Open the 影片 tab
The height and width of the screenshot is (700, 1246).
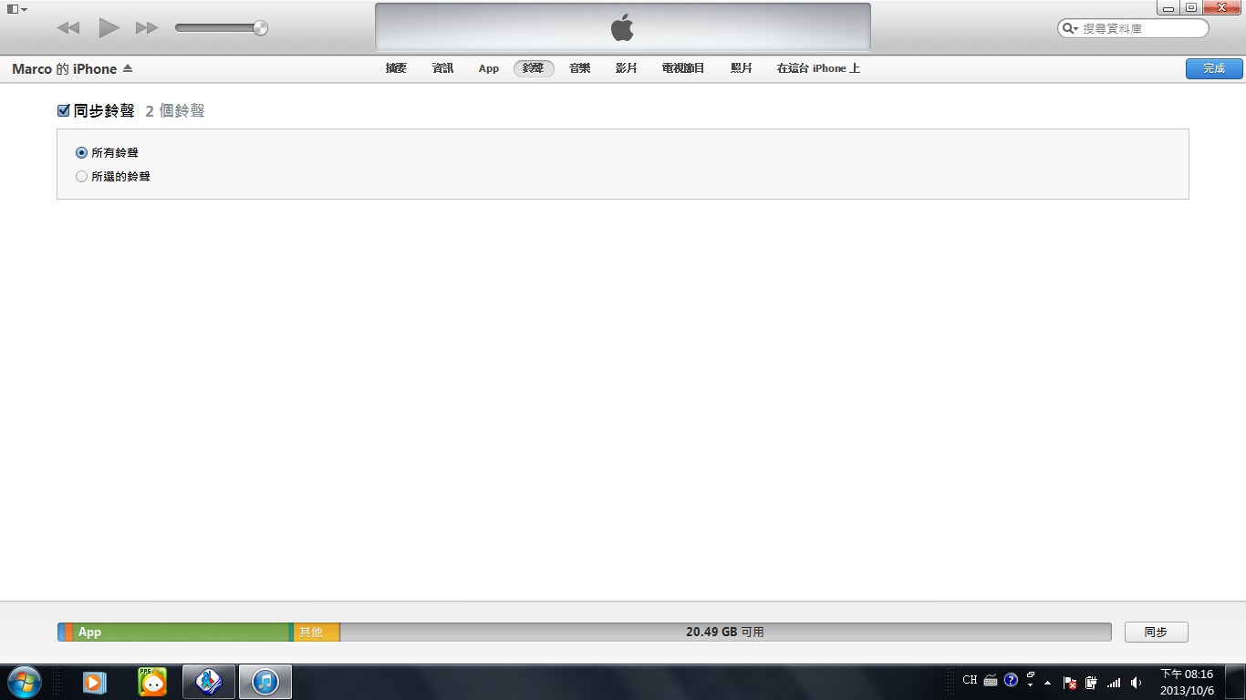626,68
